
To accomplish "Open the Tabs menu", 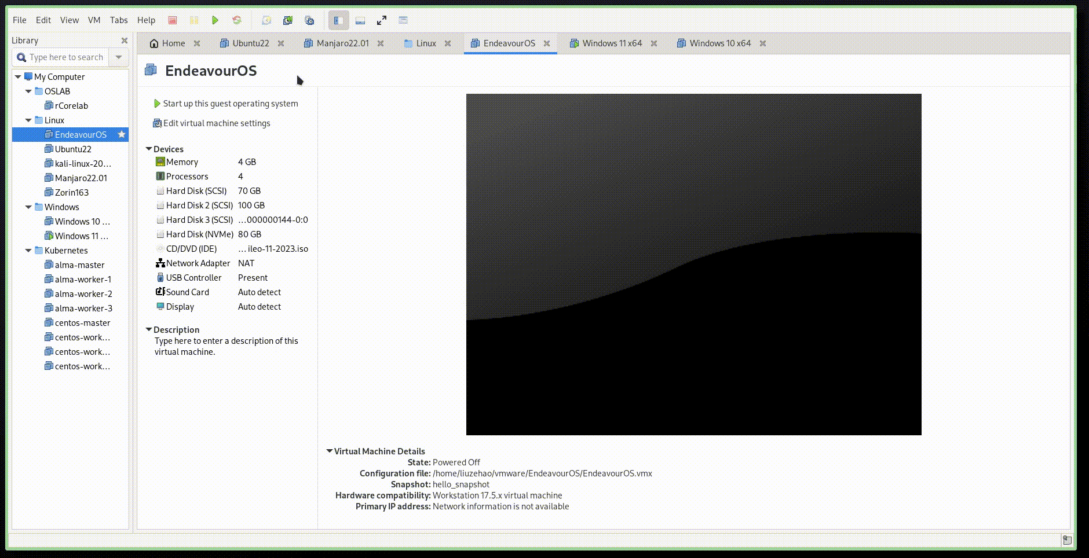I will (x=119, y=20).
